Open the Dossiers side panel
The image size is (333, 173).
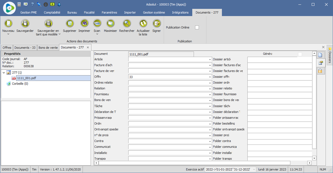tap(330, 56)
